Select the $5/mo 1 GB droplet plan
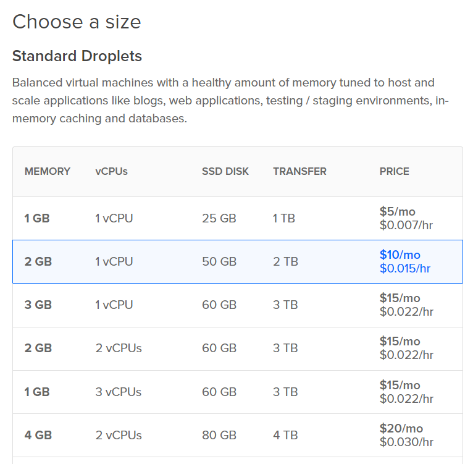Viewport: 473px width, 464px height. point(237,218)
